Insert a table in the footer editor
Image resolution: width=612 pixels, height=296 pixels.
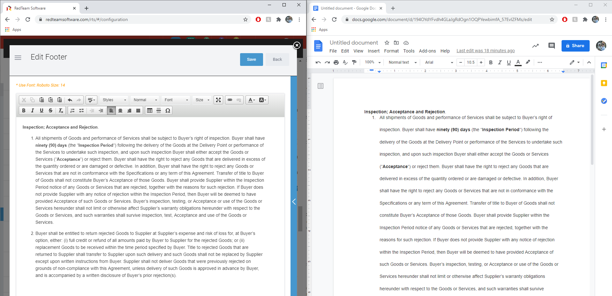coord(149,110)
